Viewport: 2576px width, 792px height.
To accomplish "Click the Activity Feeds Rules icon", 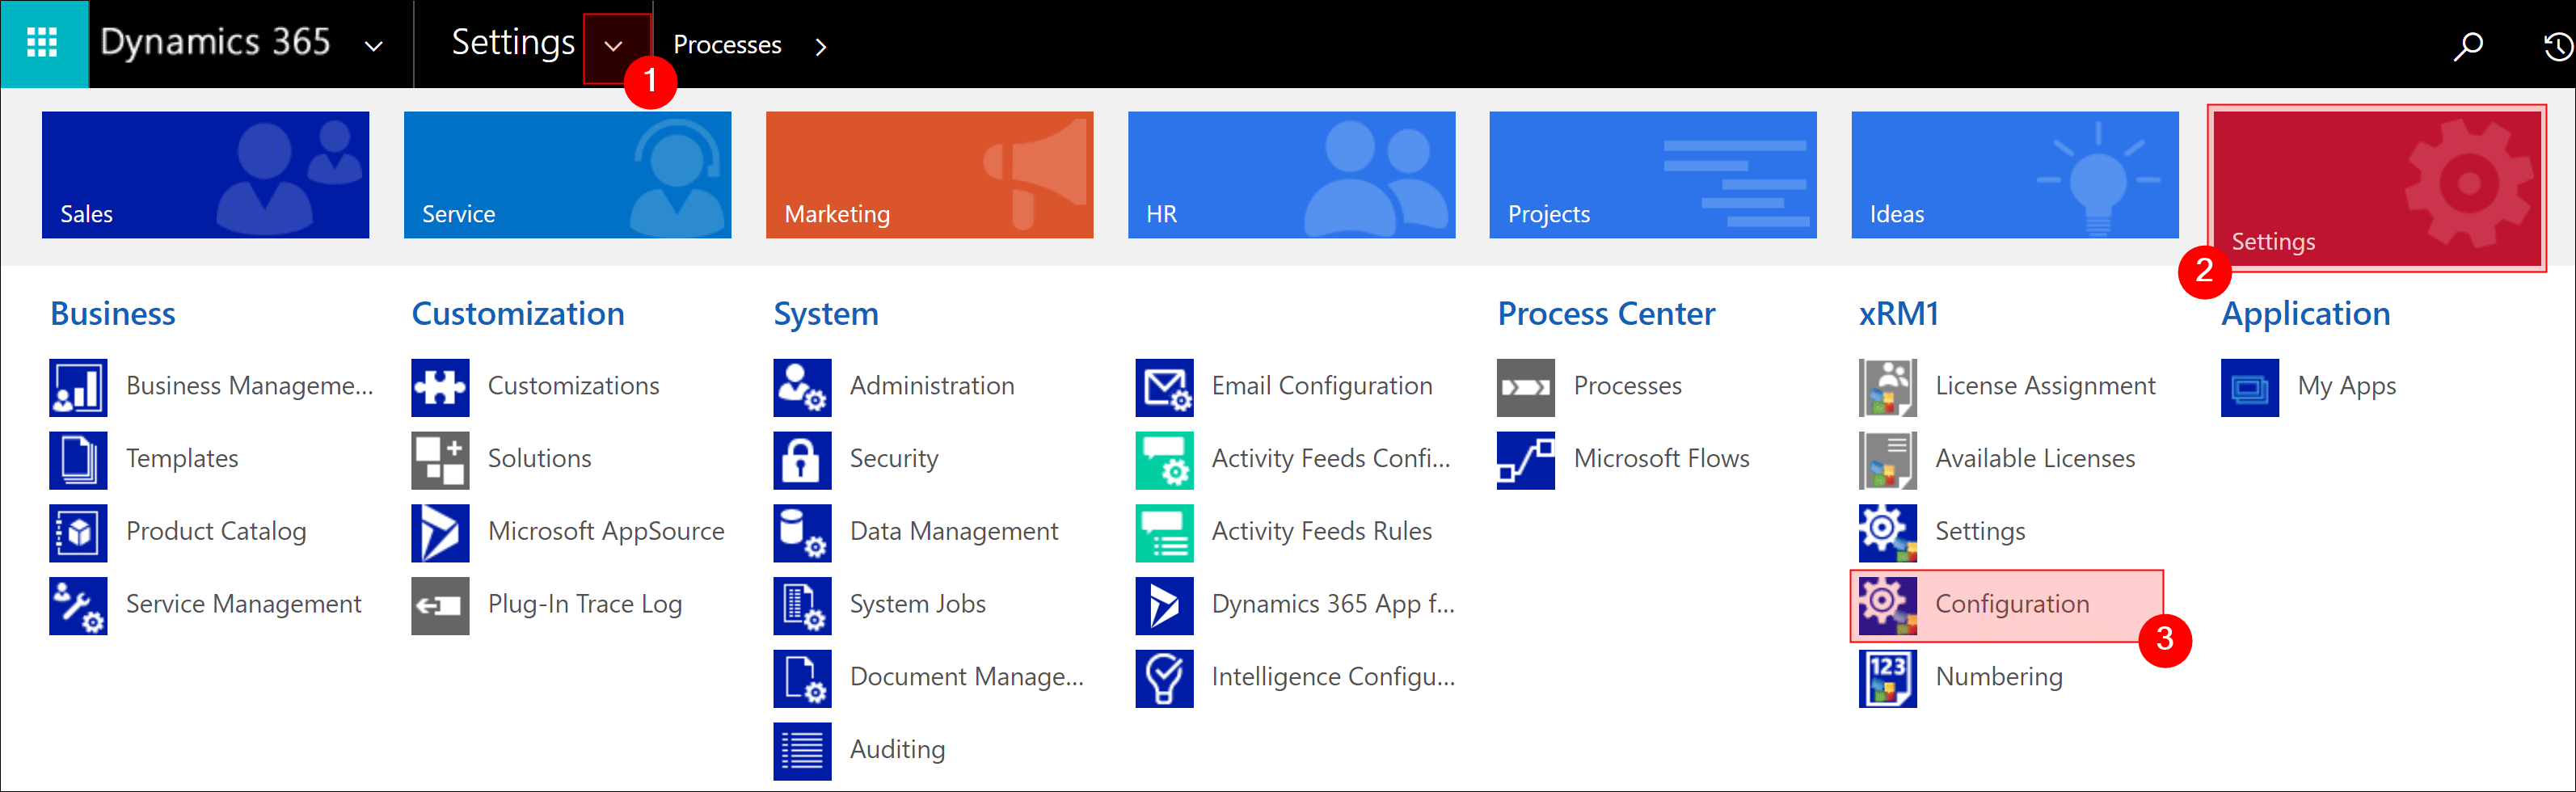I will click(x=1164, y=533).
